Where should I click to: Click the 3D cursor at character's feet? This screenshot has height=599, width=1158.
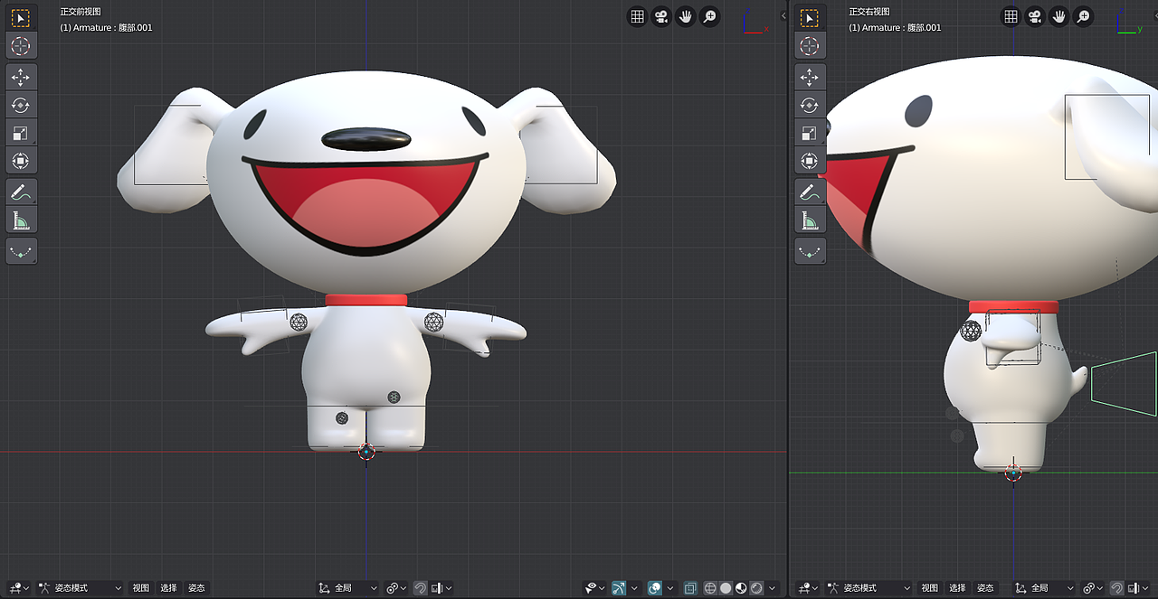click(x=366, y=452)
